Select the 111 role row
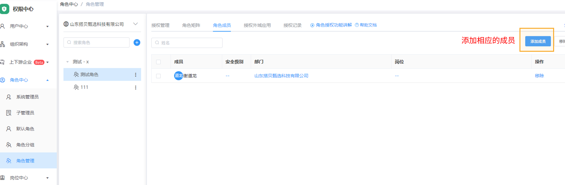This screenshot has width=565, height=185. click(x=102, y=87)
